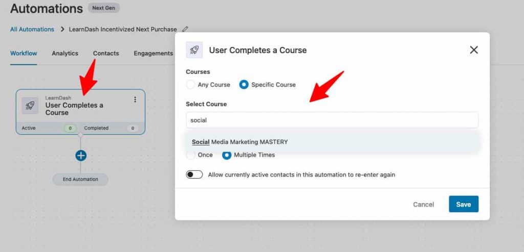Add a step with the plus button
This screenshot has width=524, height=252.
tap(81, 156)
